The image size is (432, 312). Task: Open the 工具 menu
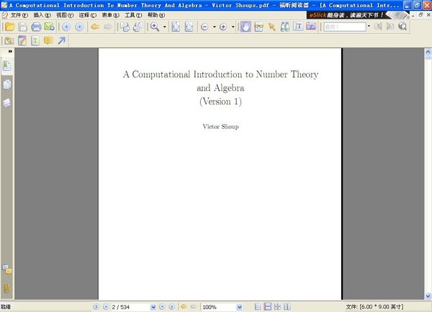[x=133, y=15]
